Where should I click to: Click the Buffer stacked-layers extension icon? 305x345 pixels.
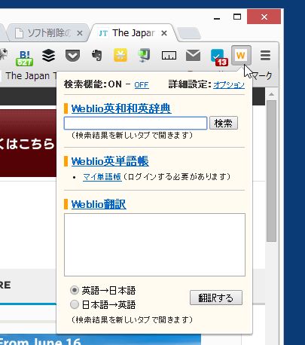48,56
